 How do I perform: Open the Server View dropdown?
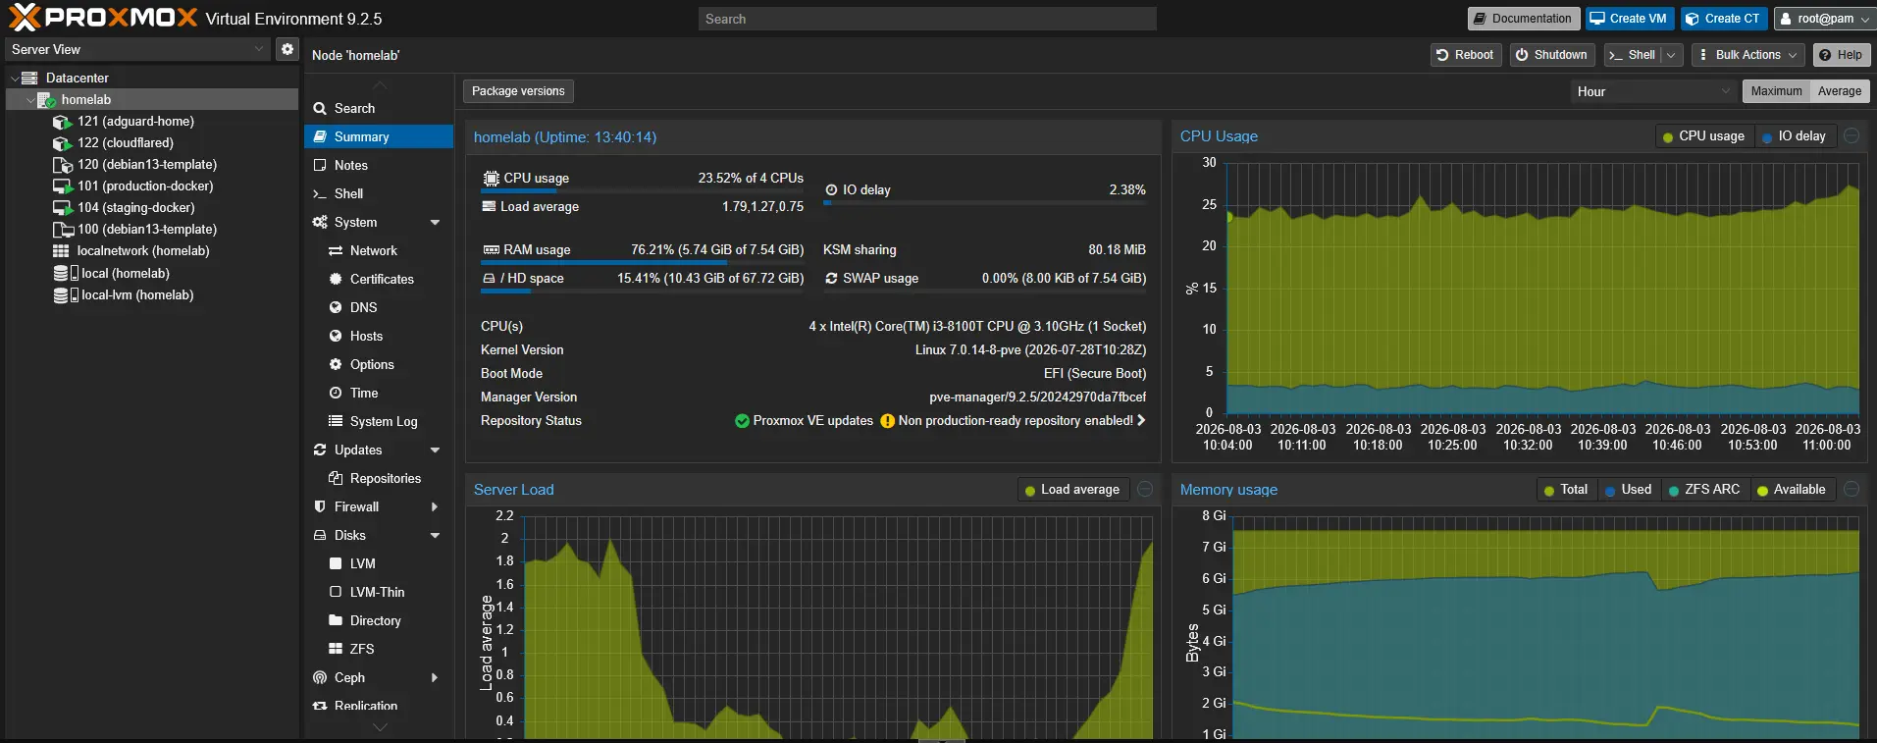coord(136,49)
